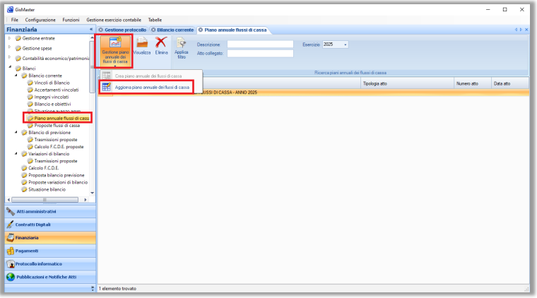
Task: Click the Visualizza folder icon
Action: pyautogui.click(x=142, y=46)
